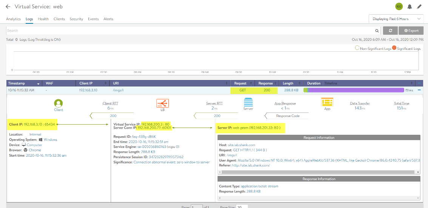Switch to the Analytics tab

click(13, 19)
